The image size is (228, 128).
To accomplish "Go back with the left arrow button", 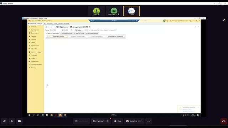I will click(47, 27).
